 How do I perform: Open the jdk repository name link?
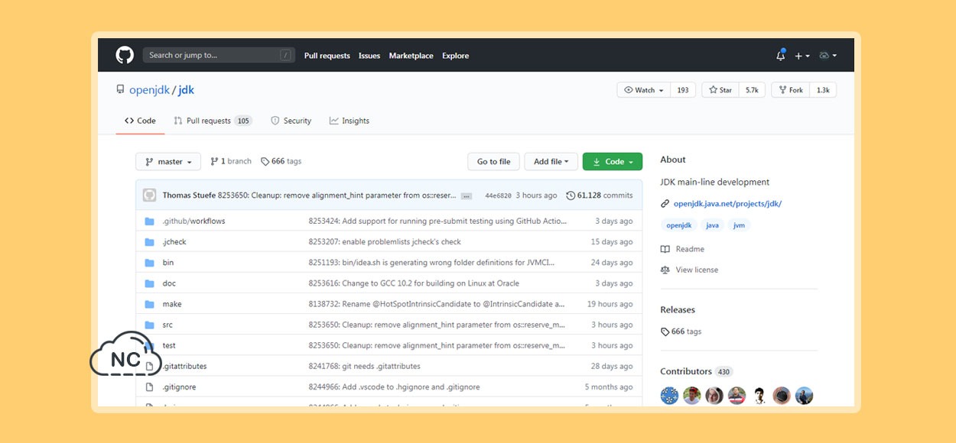pyautogui.click(x=186, y=90)
